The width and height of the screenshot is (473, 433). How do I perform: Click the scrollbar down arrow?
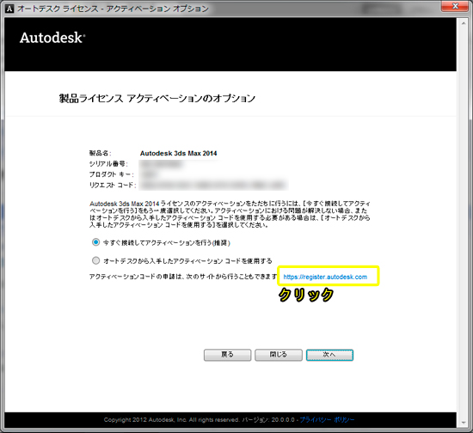click(x=464, y=423)
